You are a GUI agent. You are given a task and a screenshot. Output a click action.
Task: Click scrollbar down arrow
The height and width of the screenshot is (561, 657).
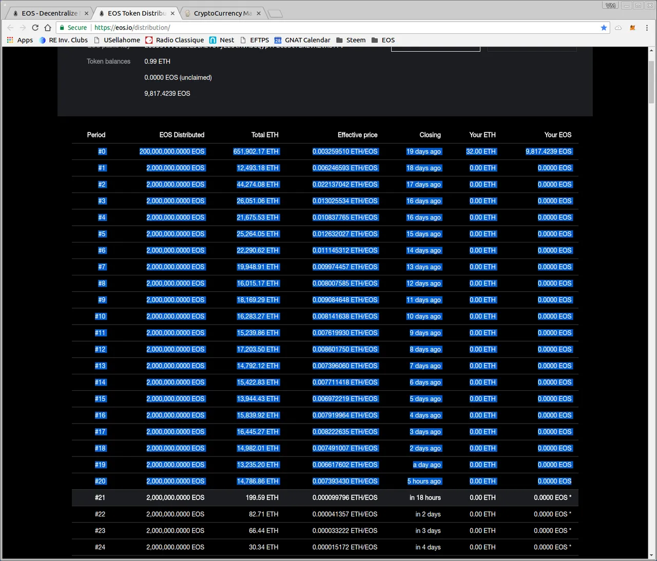pos(651,555)
